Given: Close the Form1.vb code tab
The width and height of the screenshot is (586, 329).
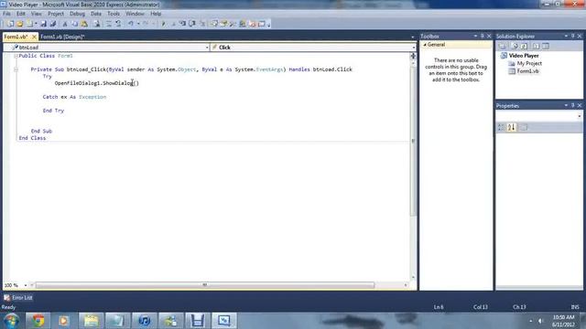Looking at the screenshot, I should [x=34, y=37].
